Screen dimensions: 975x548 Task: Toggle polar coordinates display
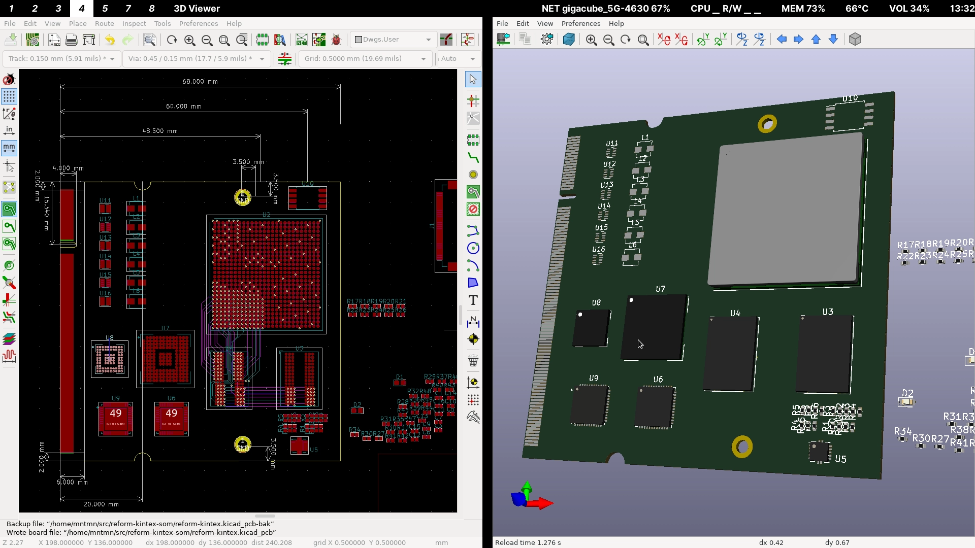[x=9, y=114]
